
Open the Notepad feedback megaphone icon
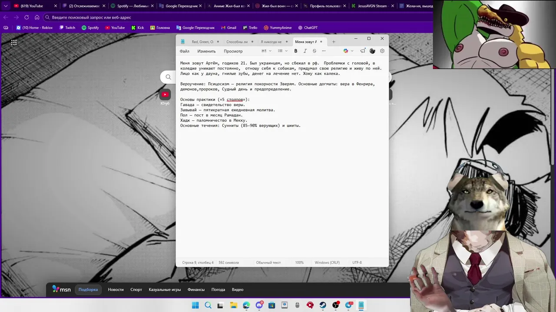363,51
